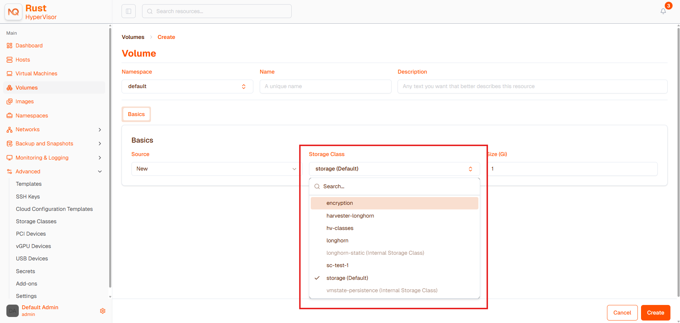Click the Namespaces sidebar icon
The image size is (680, 323).
[10, 116]
